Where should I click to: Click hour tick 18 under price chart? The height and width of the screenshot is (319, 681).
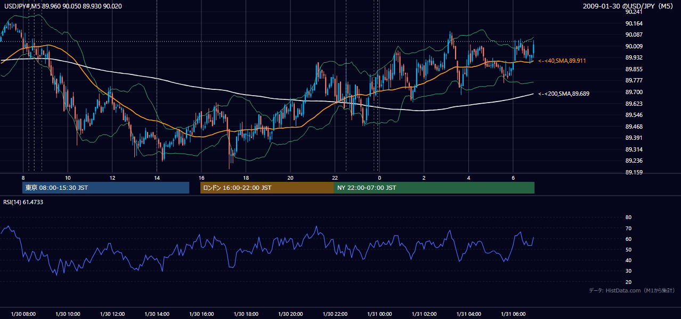pyautogui.click(x=246, y=178)
